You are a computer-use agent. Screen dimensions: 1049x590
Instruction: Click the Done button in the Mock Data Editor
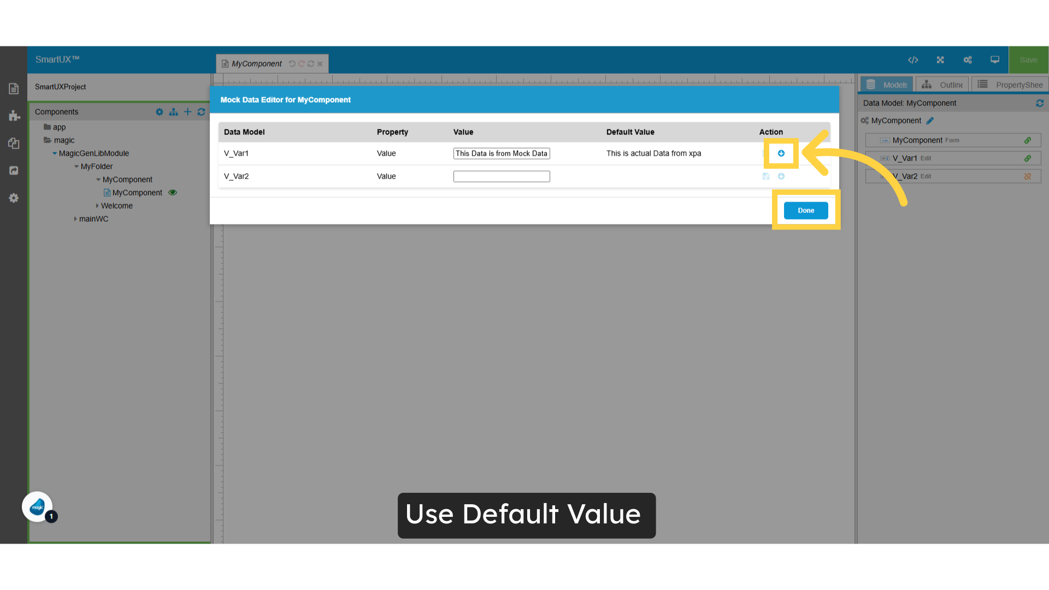click(x=805, y=210)
